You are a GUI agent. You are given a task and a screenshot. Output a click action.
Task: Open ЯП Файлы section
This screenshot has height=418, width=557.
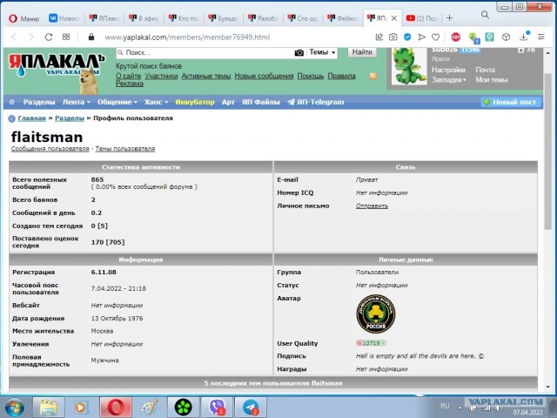(x=261, y=102)
